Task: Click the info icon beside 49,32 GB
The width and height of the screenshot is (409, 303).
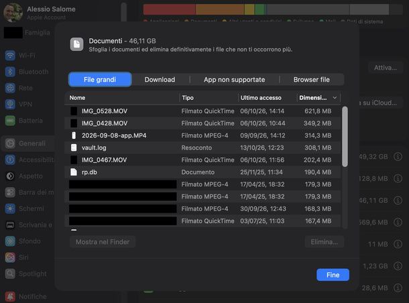Action: pos(398,156)
